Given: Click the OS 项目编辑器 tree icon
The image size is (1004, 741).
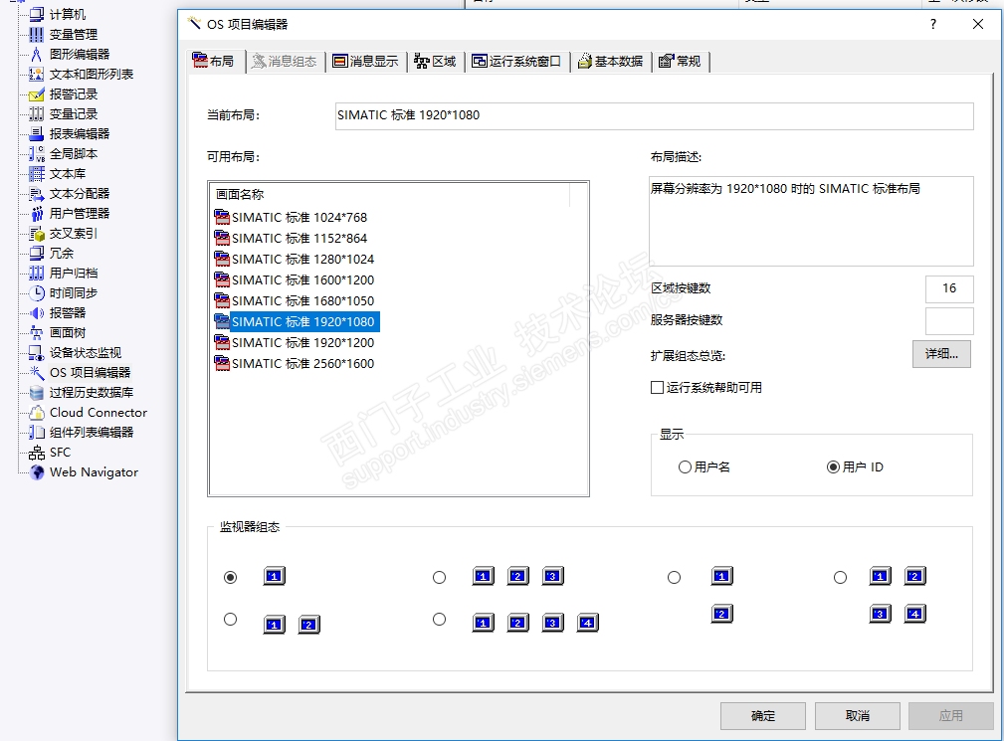Looking at the screenshot, I should (37, 372).
